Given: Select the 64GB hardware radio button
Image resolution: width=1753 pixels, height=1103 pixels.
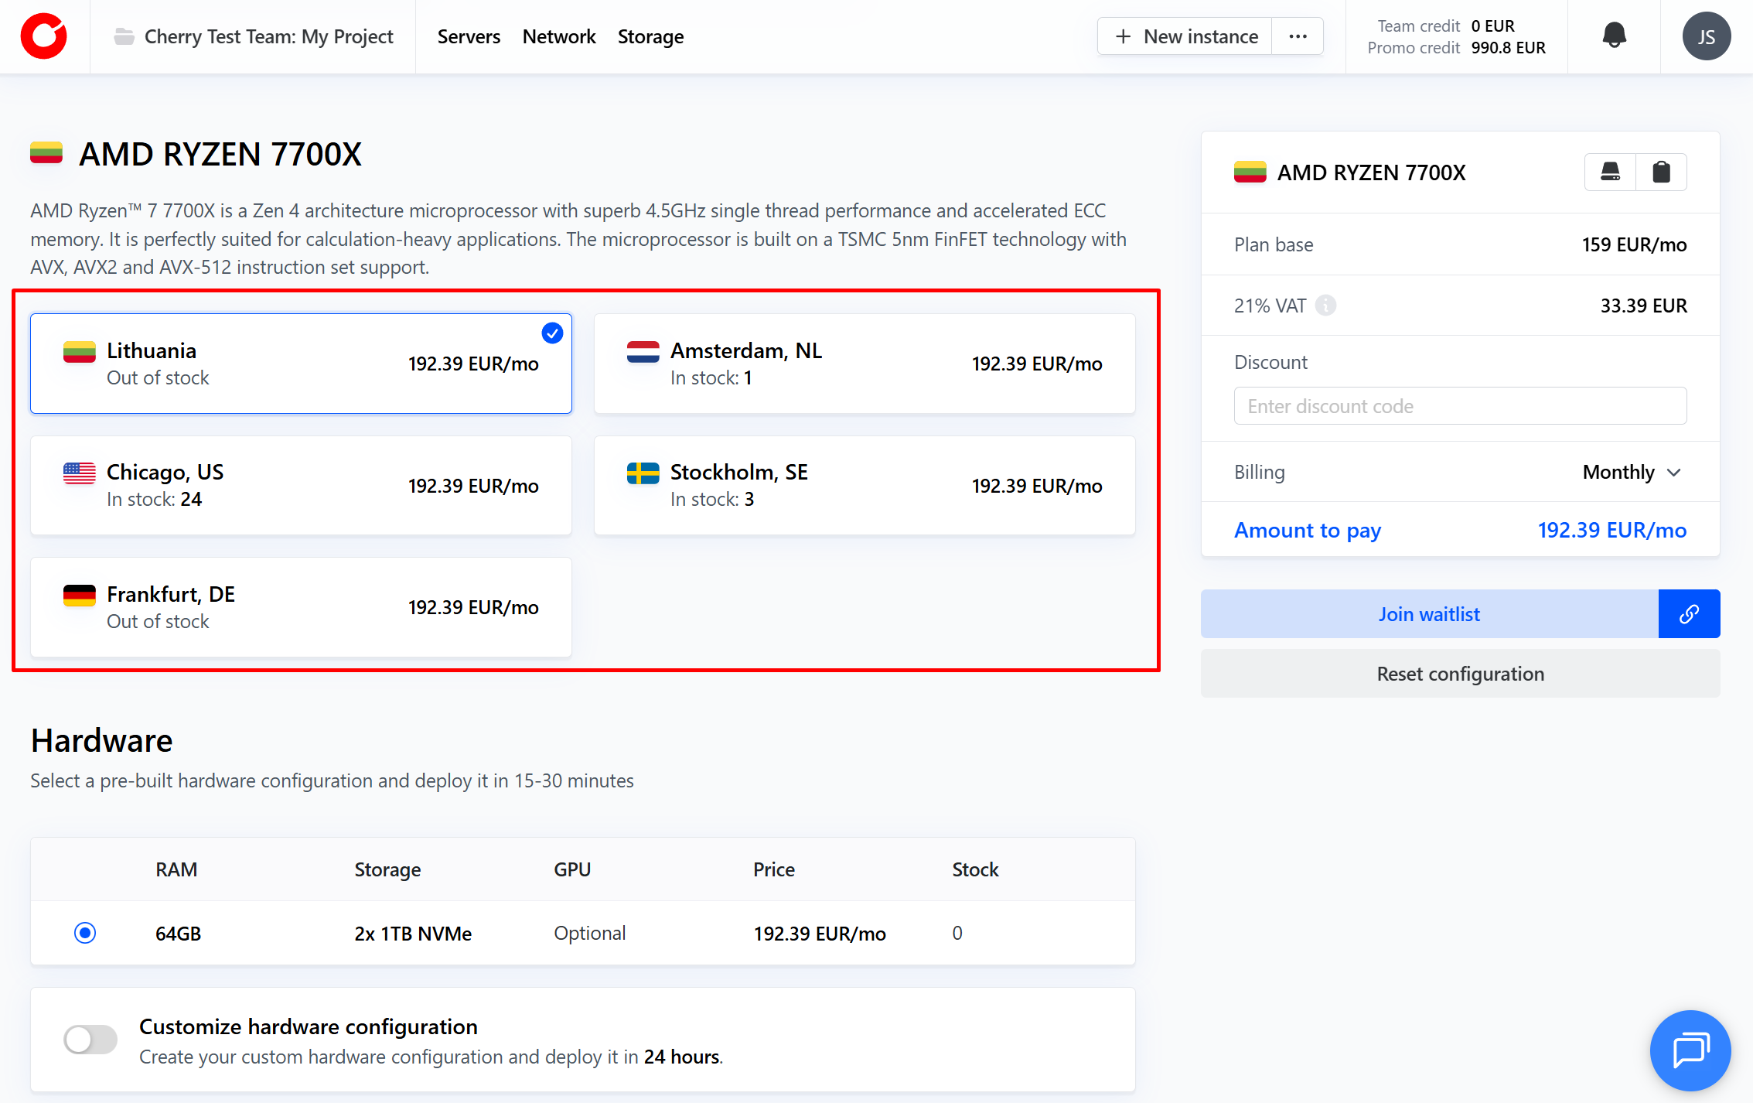Looking at the screenshot, I should pyautogui.click(x=85, y=933).
